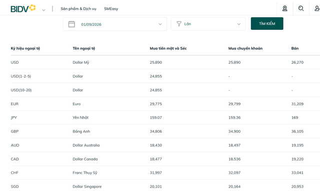This screenshot has height=191, width=320.
Task: Select EUR transfer buy rate 29,799
Action: pyautogui.click(x=234, y=104)
